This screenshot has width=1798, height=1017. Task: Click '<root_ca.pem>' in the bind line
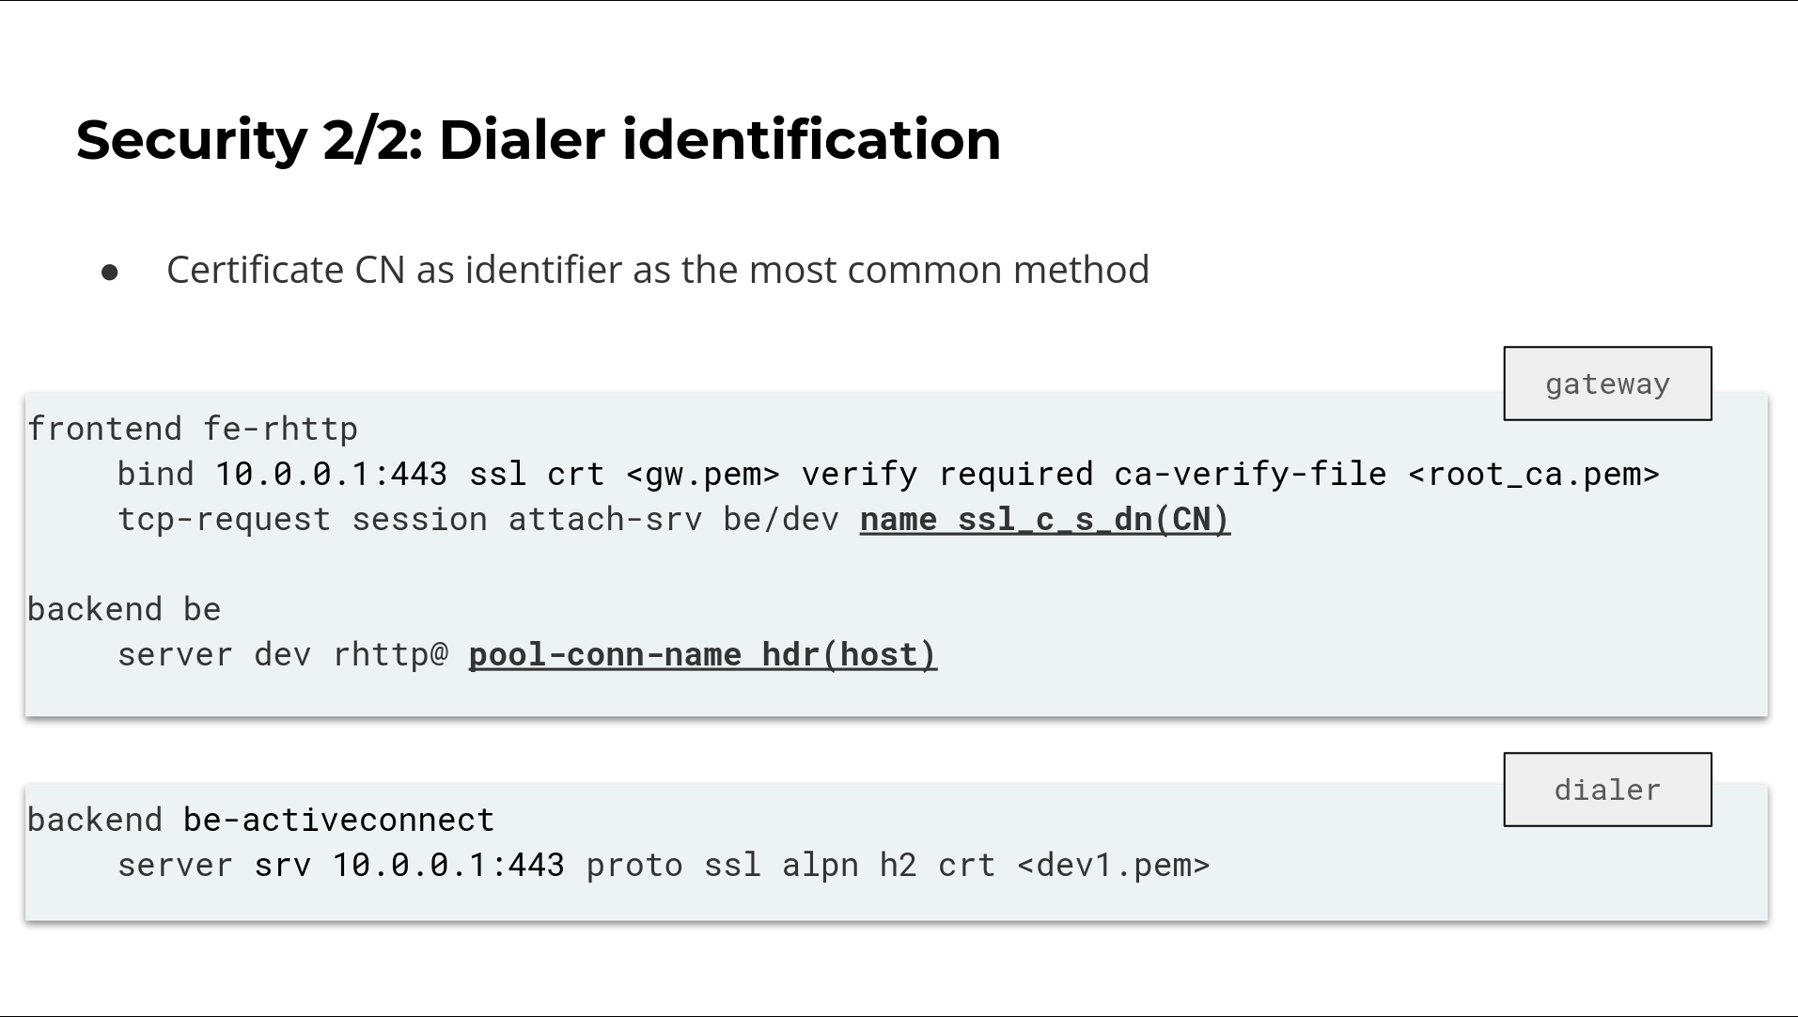[1534, 475]
